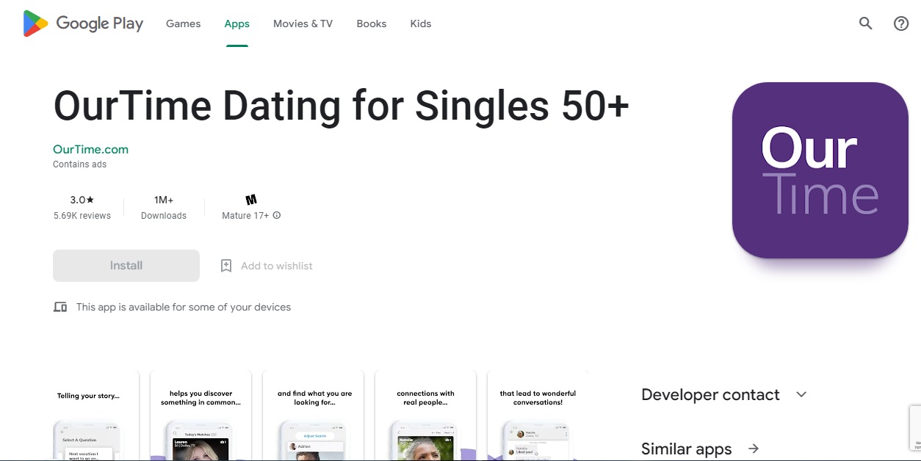This screenshot has width=921, height=461.
Task: Click the bookmark Add to wishlist icon
Action: pyautogui.click(x=226, y=266)
